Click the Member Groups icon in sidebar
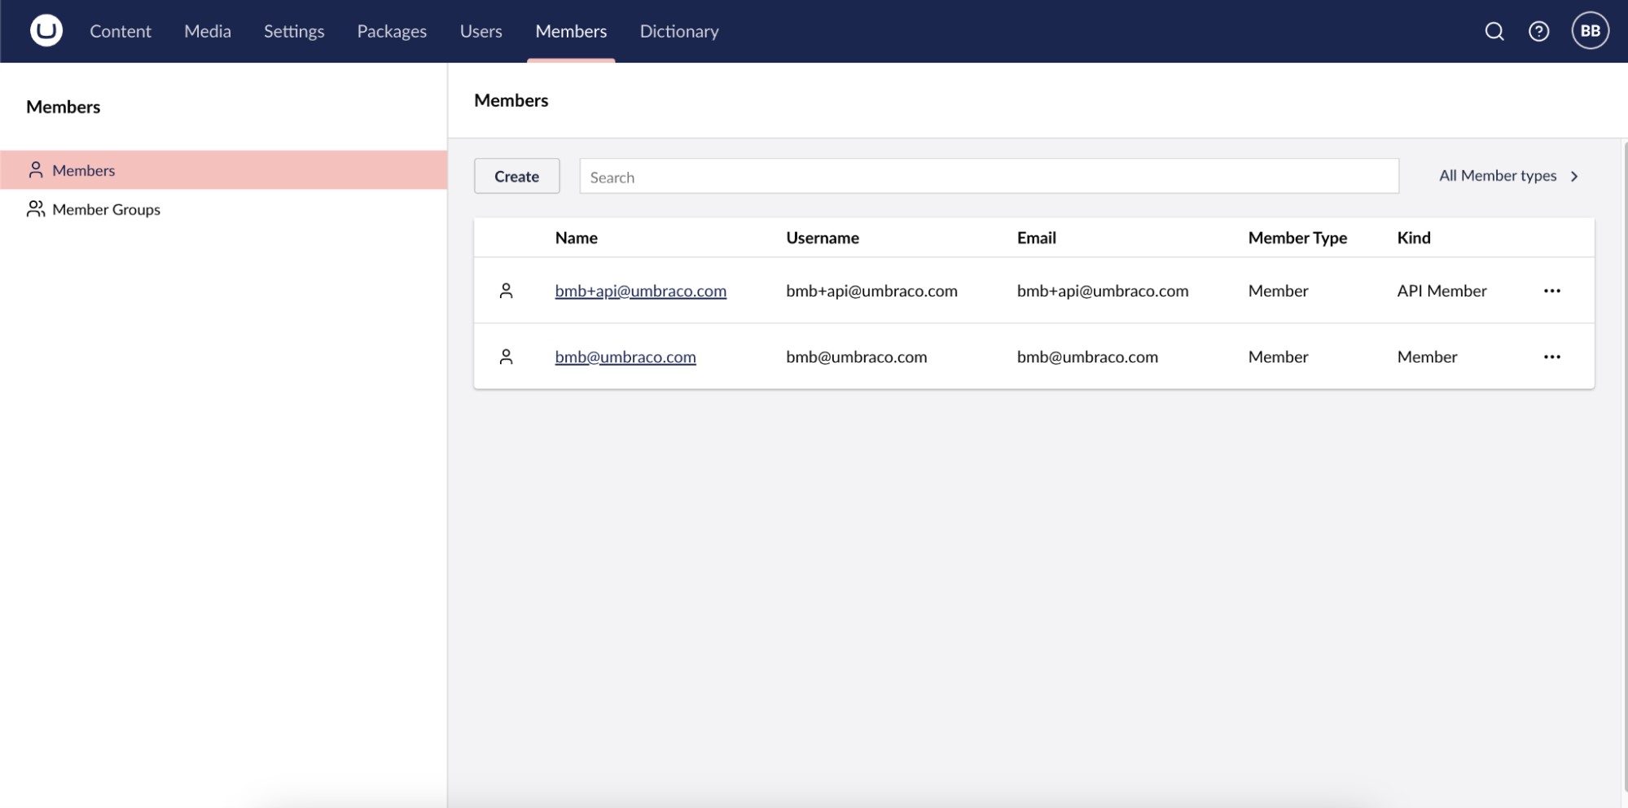1628x808 pixels. pyautogui.click(x=35, y=209)
